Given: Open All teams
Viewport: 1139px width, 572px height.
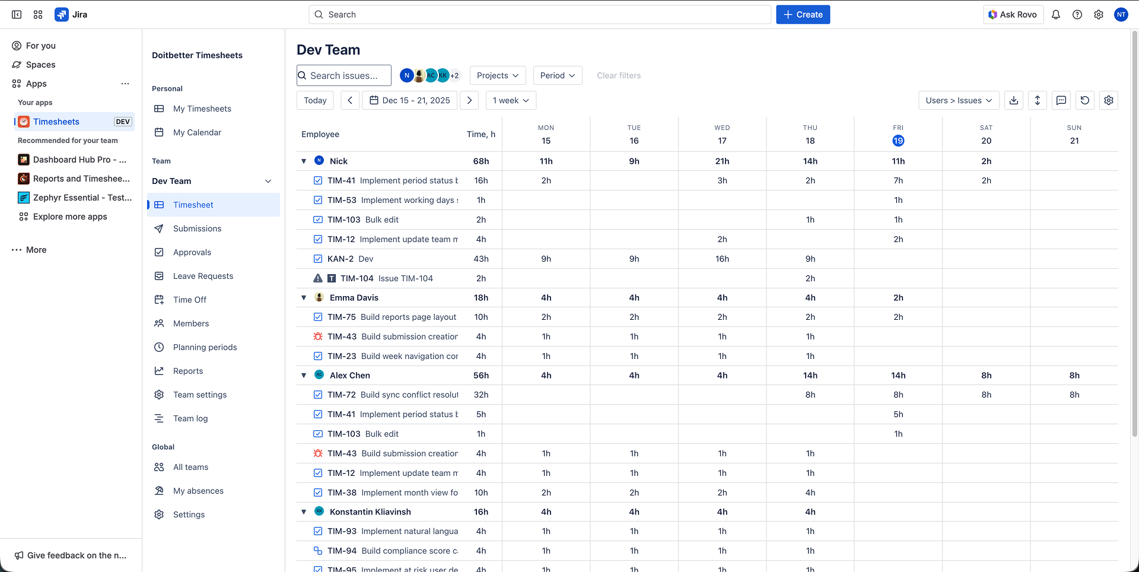Looking at the screenshot, I should [213, 467].
